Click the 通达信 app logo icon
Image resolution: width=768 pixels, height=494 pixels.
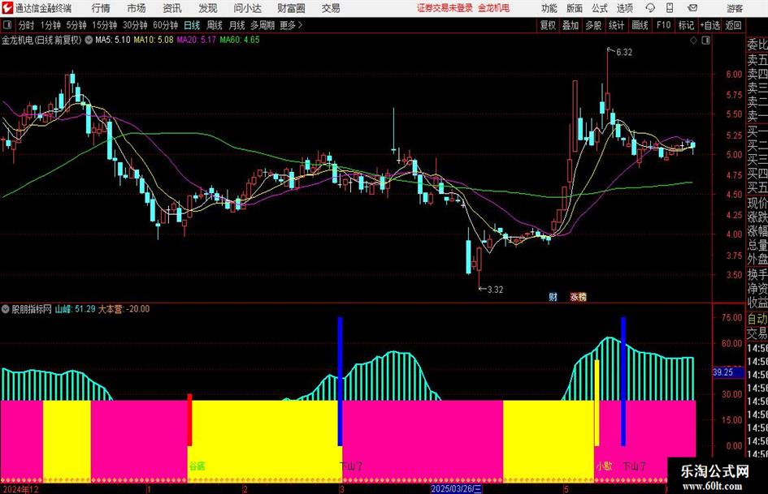pyautogui.click(x=7, y=8)
